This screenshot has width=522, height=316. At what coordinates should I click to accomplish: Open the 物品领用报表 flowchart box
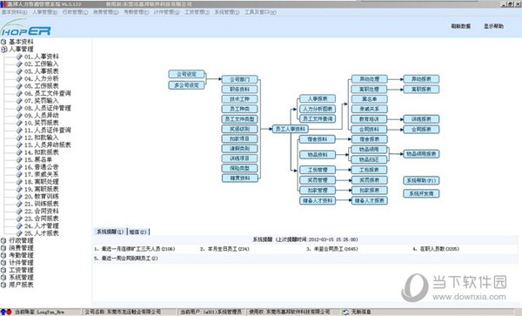click(x=421, y=154)
